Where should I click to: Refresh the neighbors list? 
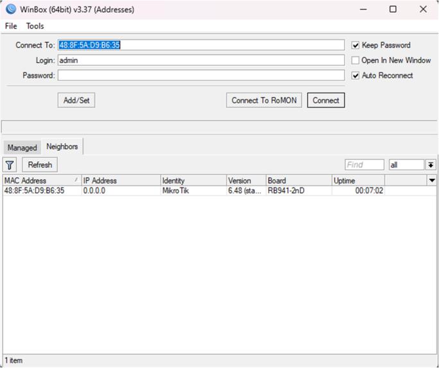click(x=40, y=165)
